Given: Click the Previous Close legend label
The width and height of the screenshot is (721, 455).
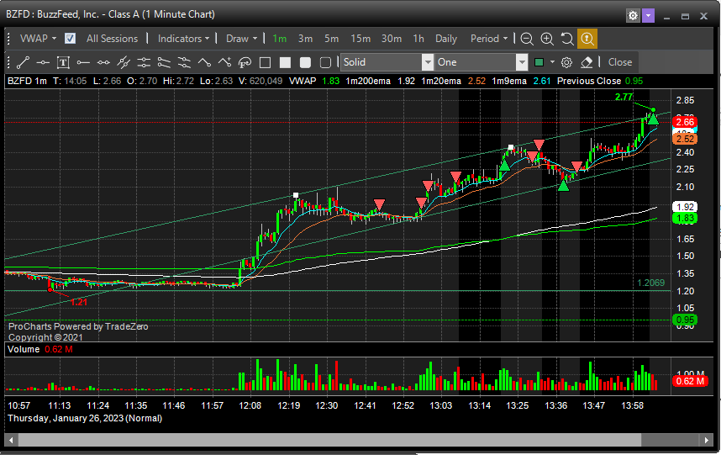Looking at the screenshot, I should (x=589, y=81).
